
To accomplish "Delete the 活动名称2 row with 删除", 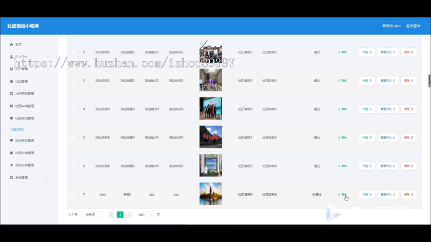I will (x=409, y=52).
